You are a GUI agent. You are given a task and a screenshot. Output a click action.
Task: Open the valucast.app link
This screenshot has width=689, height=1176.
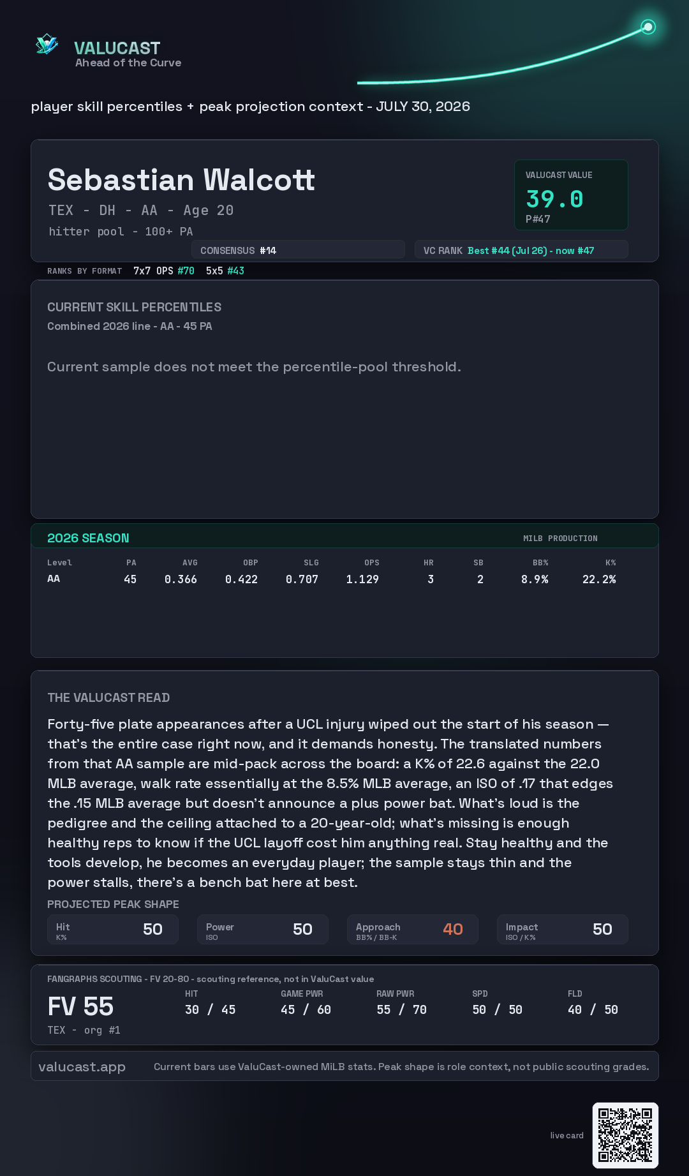click(x=82, y=1067)
